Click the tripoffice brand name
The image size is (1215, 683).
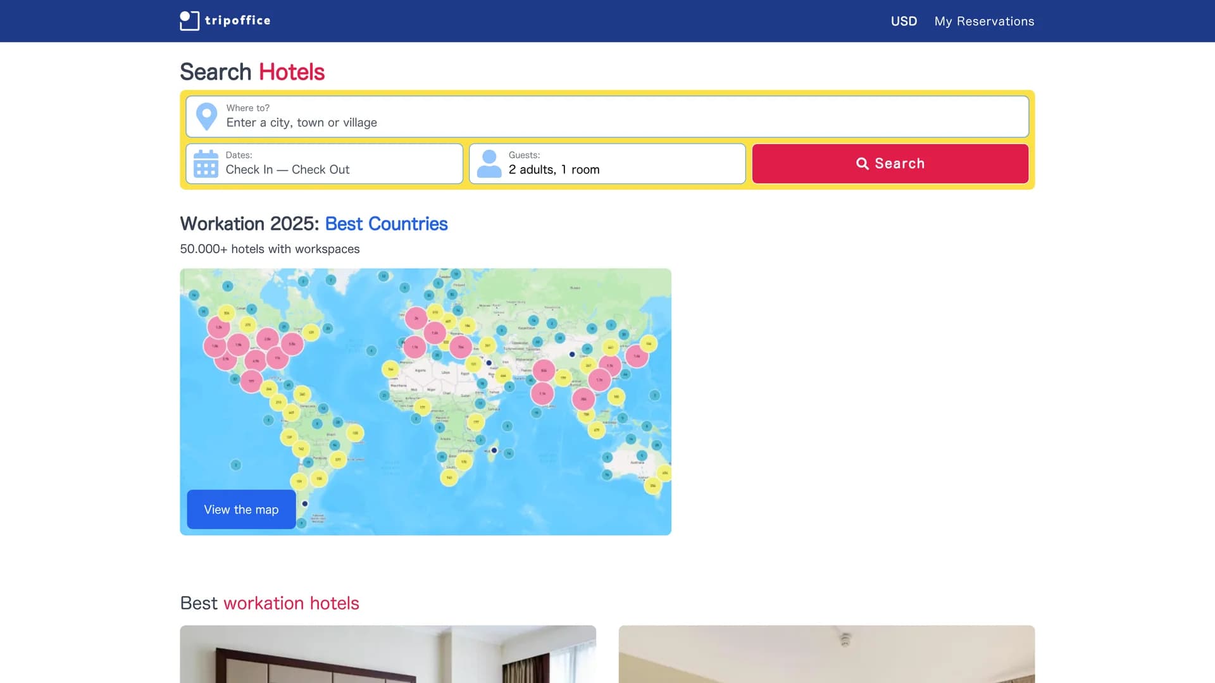(238, 20)
